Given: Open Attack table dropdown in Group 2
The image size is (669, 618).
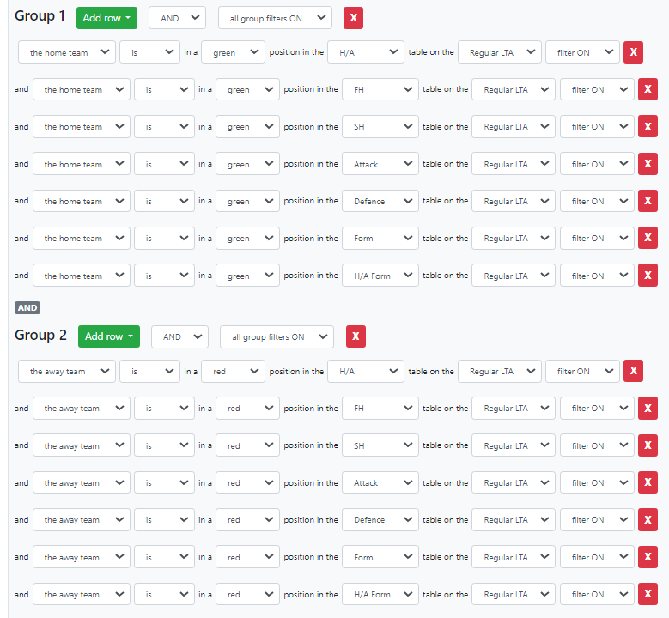Looking at the screenshot, I should pyautogui.click(x=380, y=482).
